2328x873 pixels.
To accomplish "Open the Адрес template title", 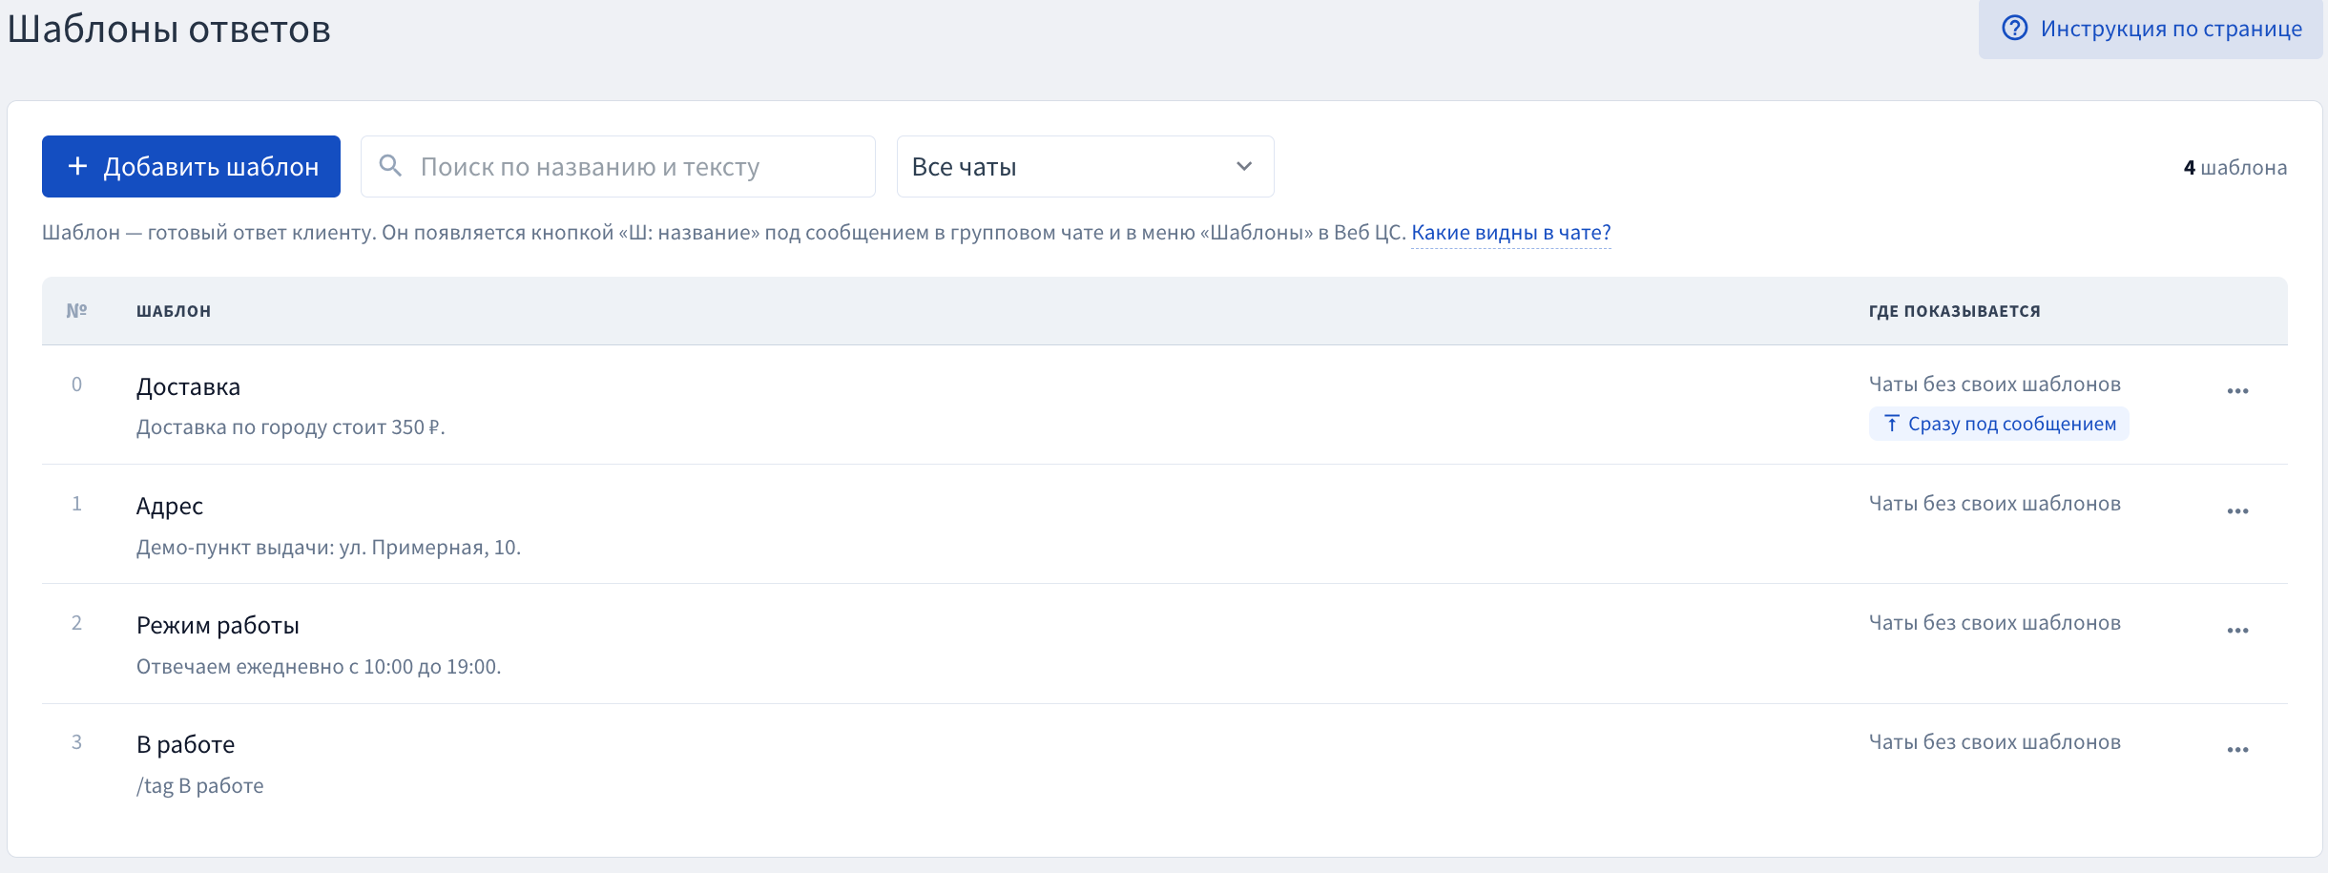I will pos(170,506).
